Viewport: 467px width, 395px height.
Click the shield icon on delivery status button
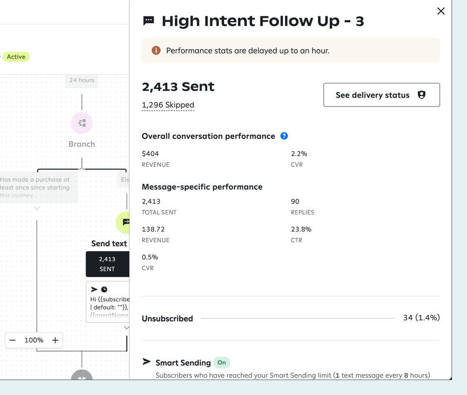point(421,95)
